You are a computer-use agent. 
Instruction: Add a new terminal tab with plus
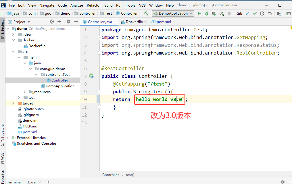click(x=48, y=182)
